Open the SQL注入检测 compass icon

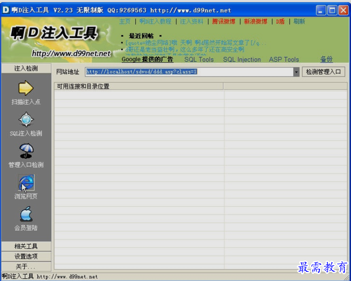26,120
